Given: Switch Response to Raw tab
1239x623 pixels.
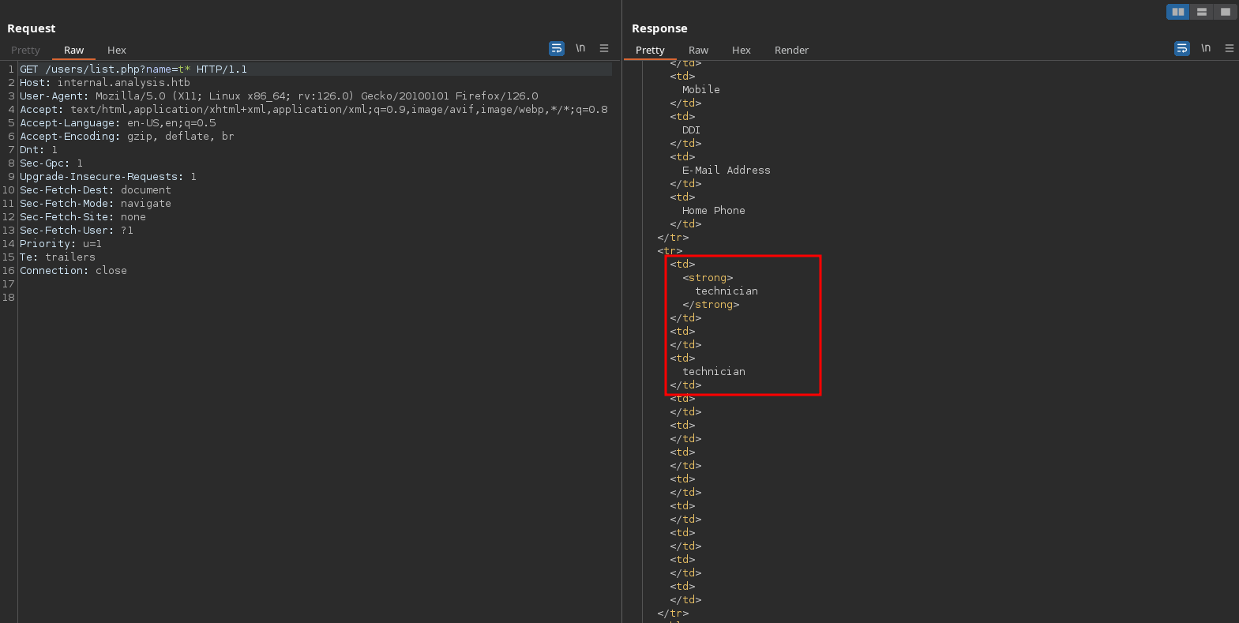Looking at the screenshot, I should [x=699, y=50].
